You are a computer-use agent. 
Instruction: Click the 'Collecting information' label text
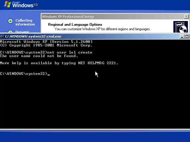click(25, 22)
